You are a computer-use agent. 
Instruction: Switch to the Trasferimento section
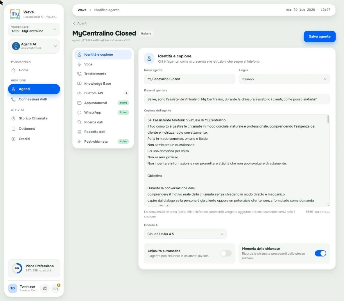(x=103, y=74)
